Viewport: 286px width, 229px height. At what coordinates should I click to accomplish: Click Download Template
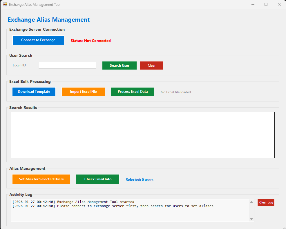click(x=34, y=91)
